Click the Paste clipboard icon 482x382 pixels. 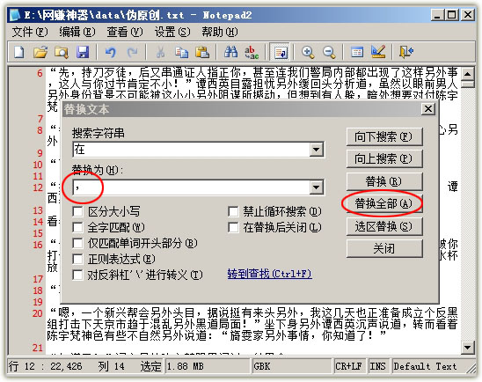(202, 52)
